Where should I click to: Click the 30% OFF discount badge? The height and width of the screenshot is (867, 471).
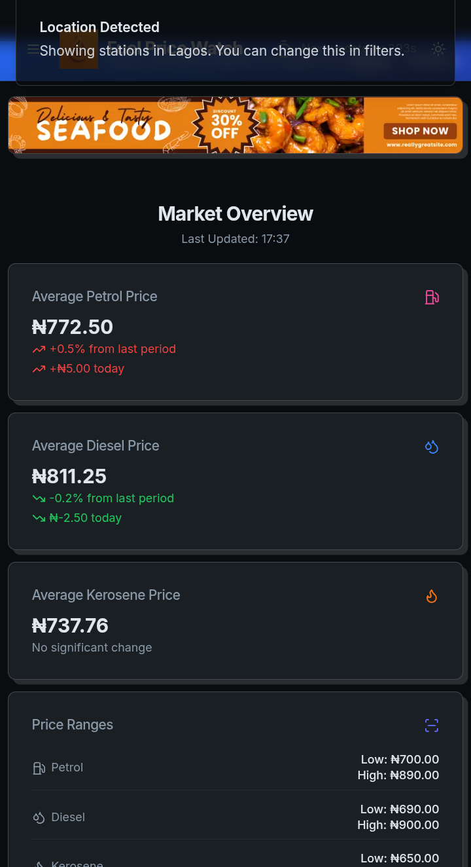click(x=226, y=125)
